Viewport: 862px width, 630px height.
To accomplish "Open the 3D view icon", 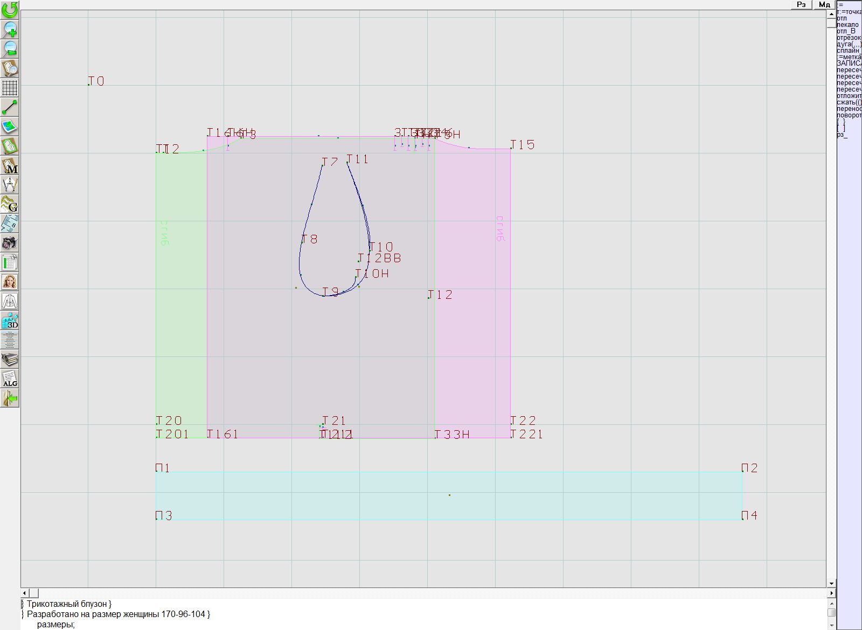I will point(10,321).
